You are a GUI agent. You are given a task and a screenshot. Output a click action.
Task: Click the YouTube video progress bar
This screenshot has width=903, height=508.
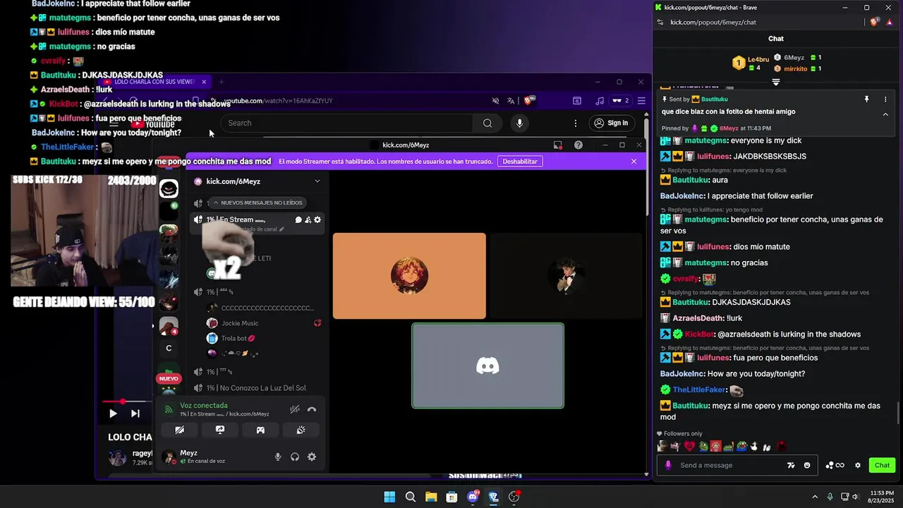tap(127, 401)
